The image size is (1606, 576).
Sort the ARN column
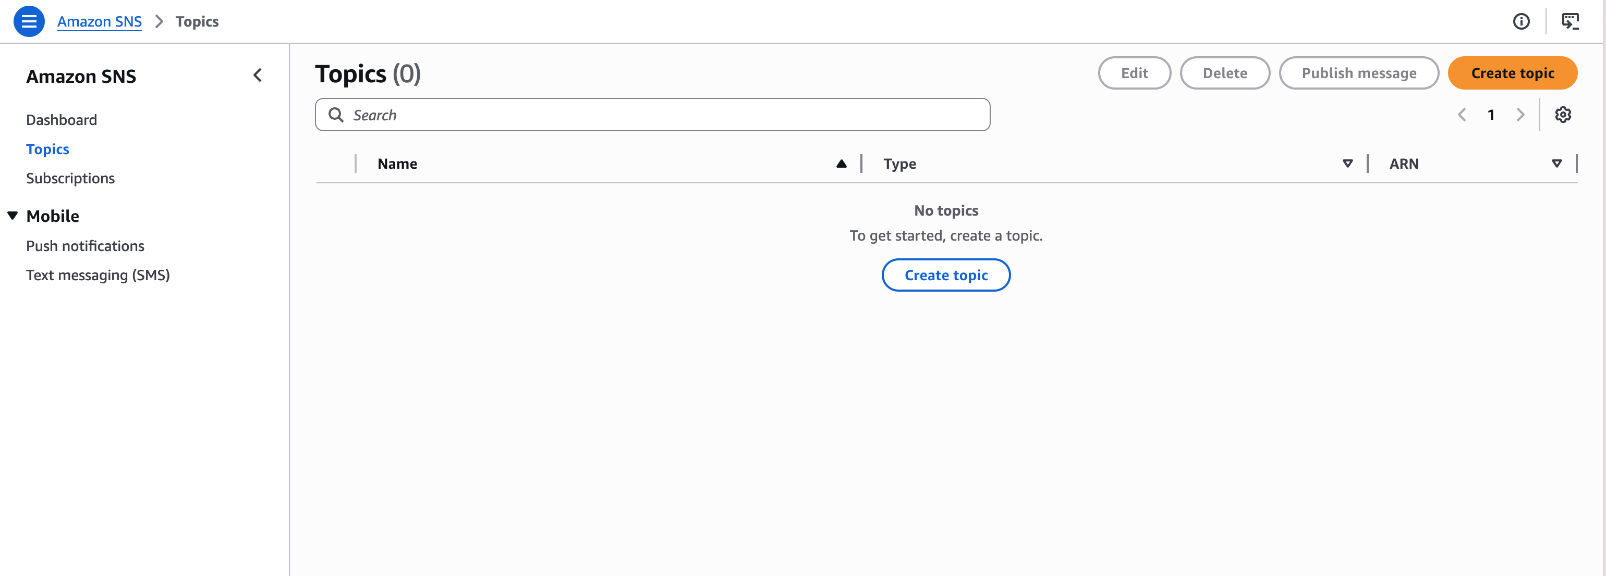(1556, 164)
